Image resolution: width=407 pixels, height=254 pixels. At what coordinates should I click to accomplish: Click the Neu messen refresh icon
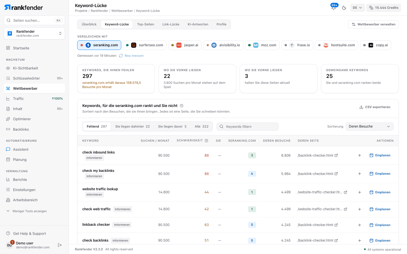121,56
